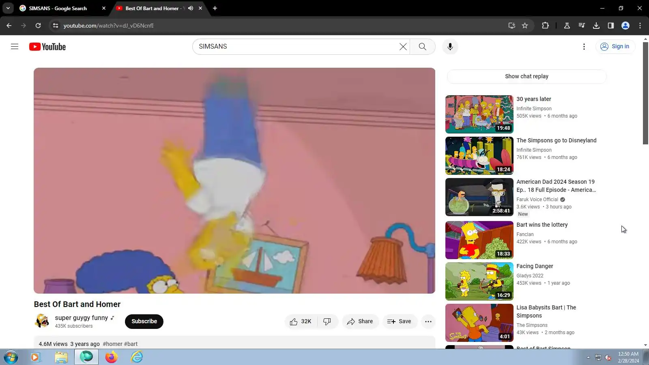This screenshot has width=649, height=365.
Task: Mute tab via speaker icon
Action: click(x=191, y=8)
